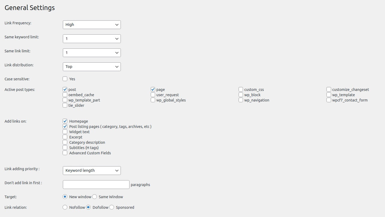
Task: Enable the wp_block post type
Action: pyautogui.click(x=241, y=95)
